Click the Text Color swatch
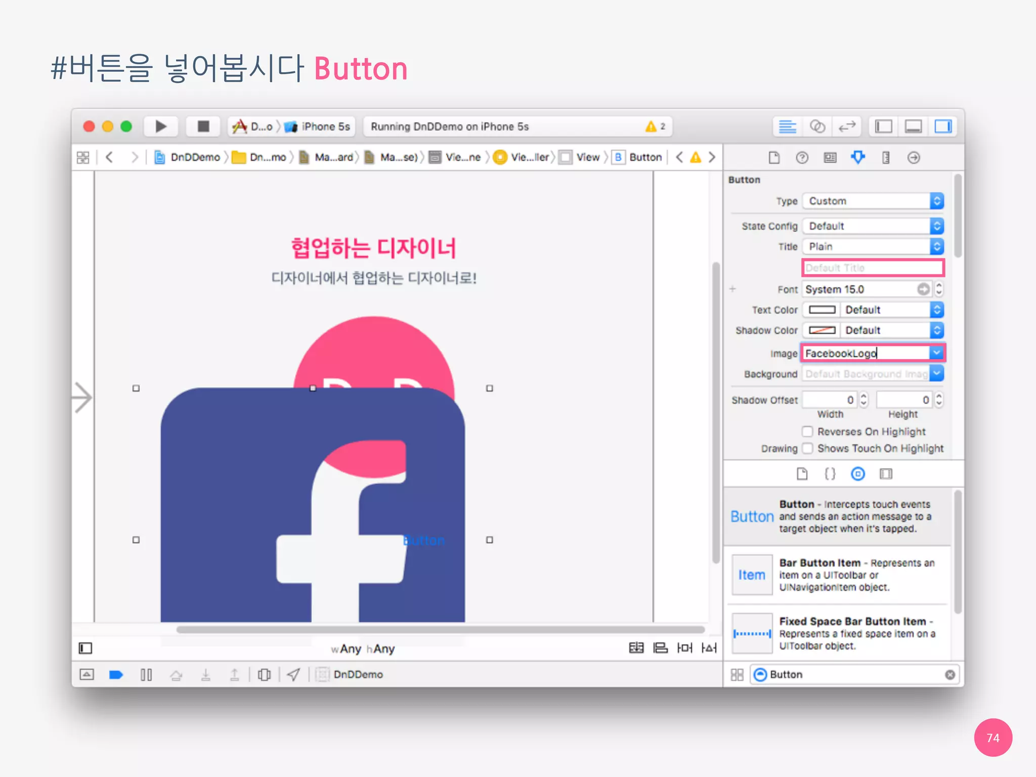This screenshot has height=777, width=1036. coord(822,310)
